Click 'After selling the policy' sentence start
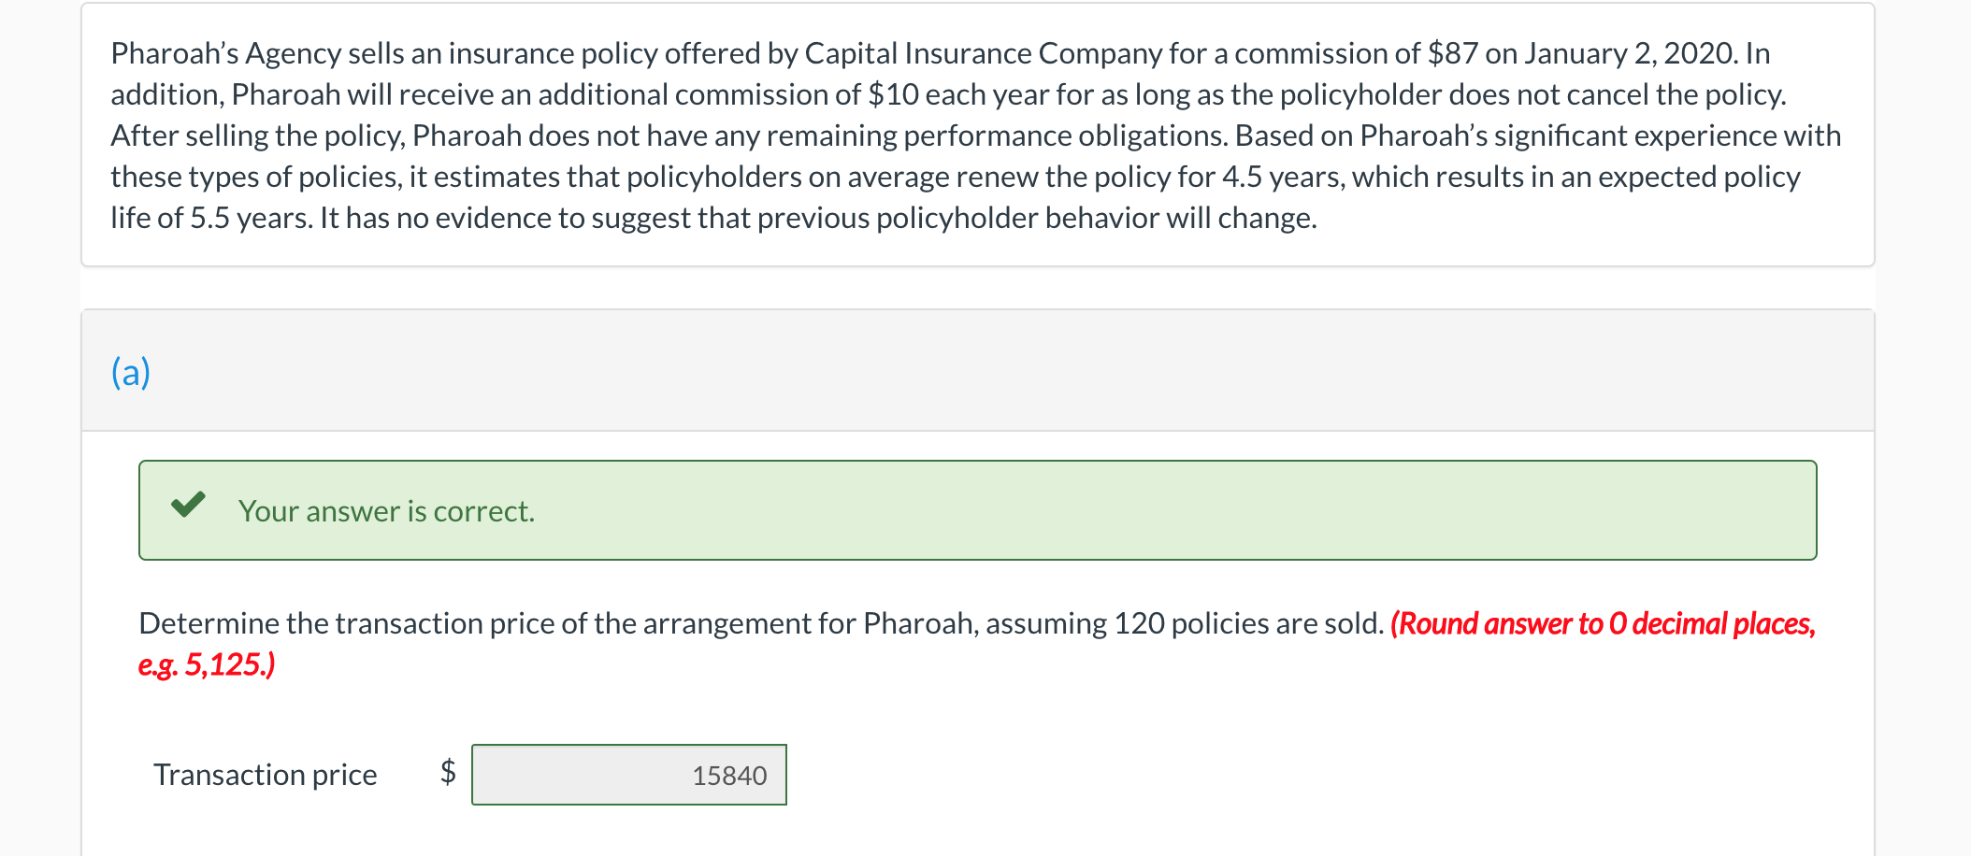The image size is (1971, 856). click(x=256, y=136)
